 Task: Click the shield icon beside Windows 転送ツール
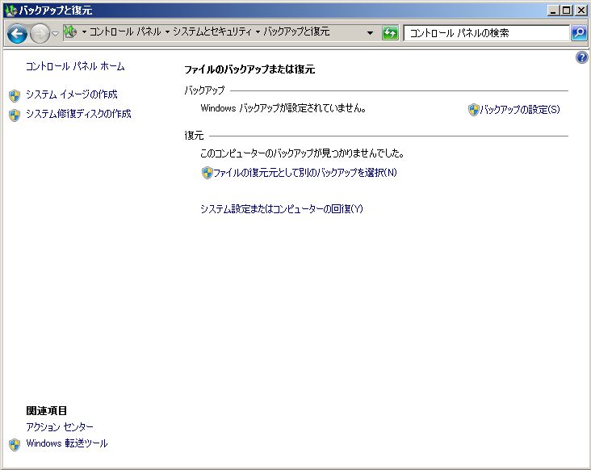15,445
